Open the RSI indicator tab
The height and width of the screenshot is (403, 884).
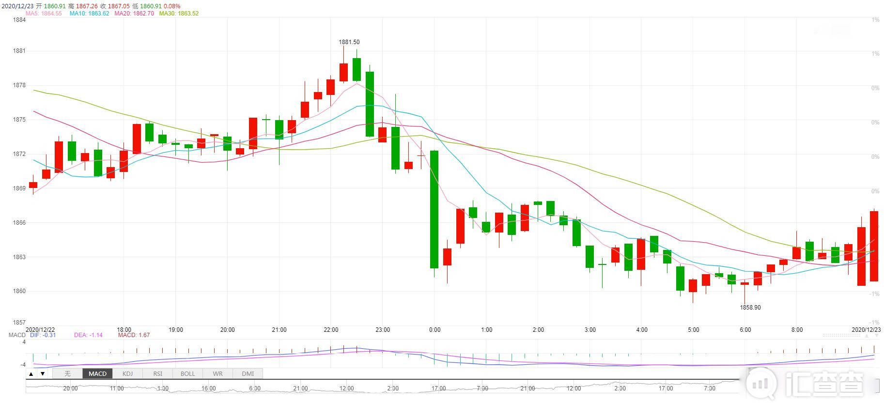(157, 374)
